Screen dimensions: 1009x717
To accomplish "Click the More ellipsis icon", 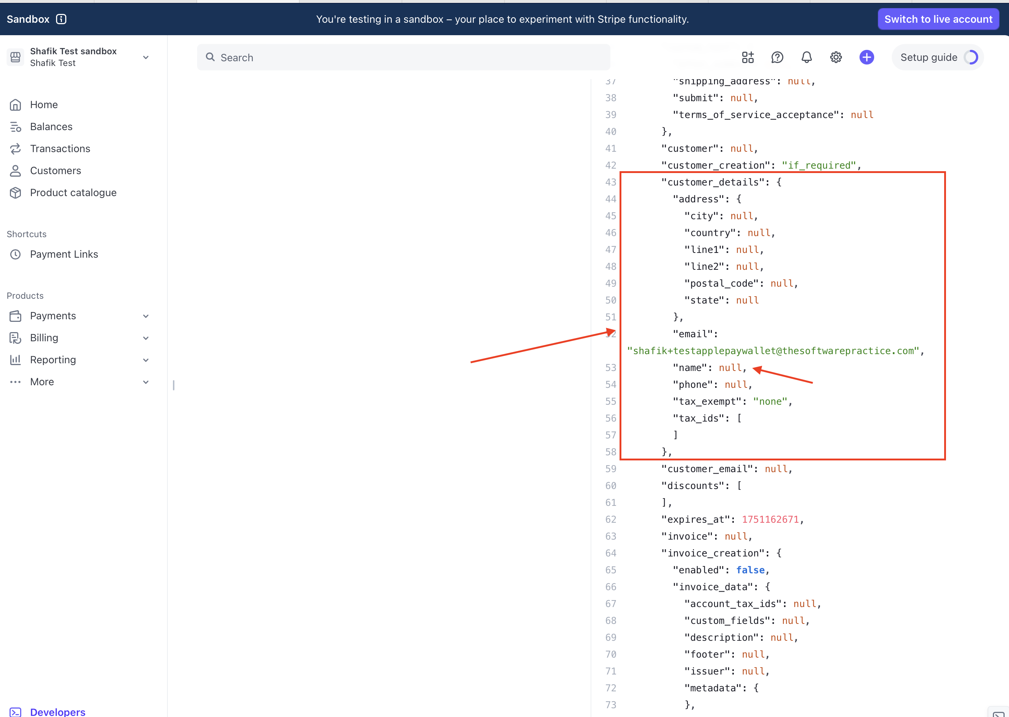I will point(15,382).
